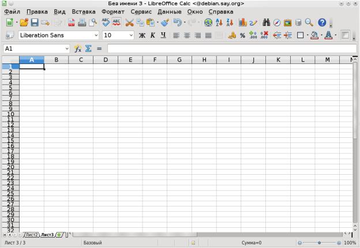Click the Sum sigma icon
The width and height of the screenshot is (360, 248).
[88, 48]
